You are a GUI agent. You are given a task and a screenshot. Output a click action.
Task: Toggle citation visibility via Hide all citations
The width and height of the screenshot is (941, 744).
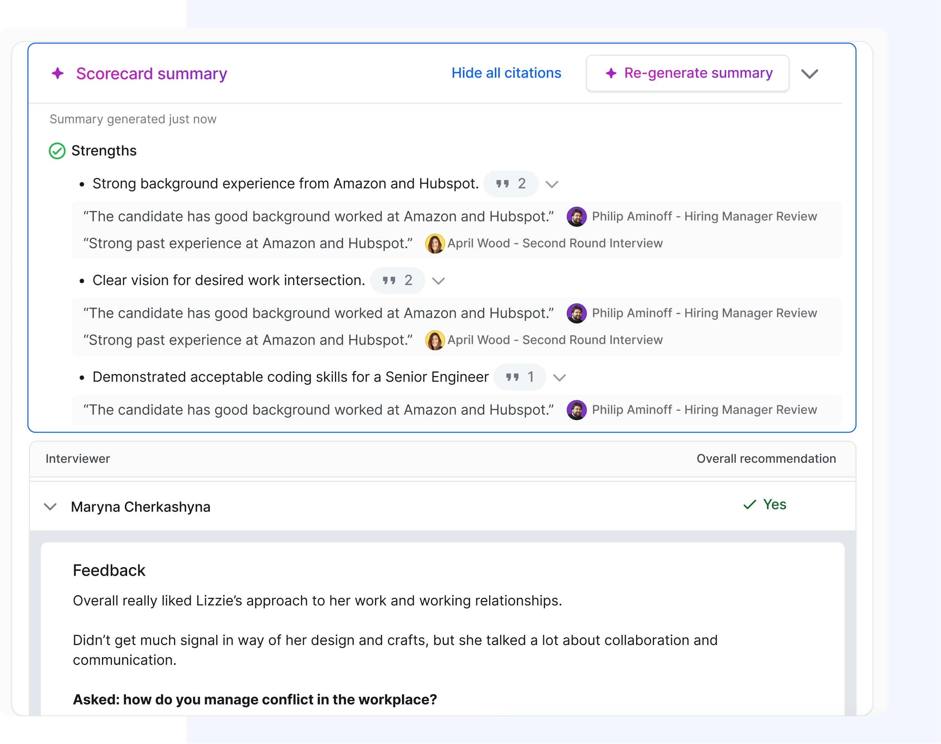coord(506,73)
